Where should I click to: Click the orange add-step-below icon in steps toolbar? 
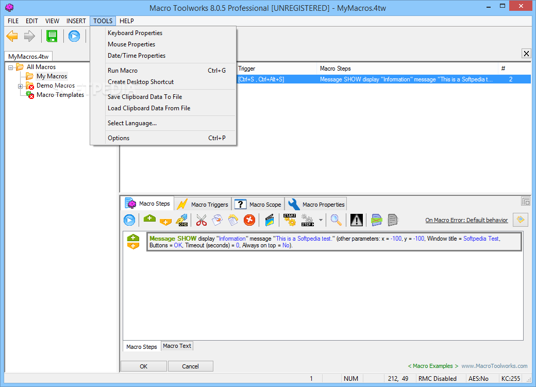(x=165, y=222)
